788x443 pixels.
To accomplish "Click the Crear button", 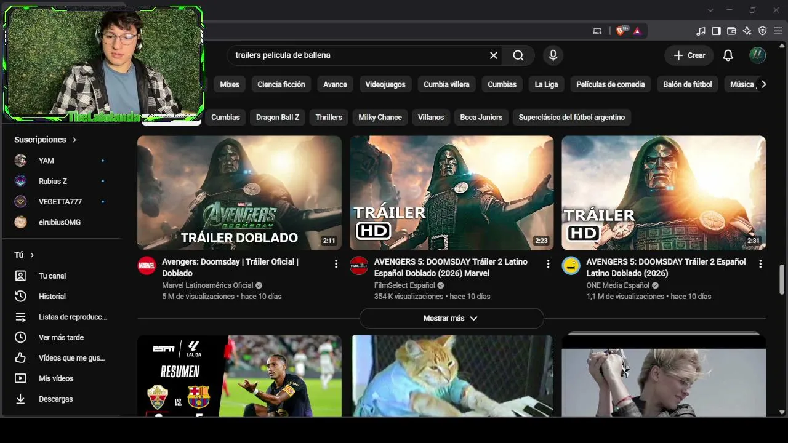I will [x=689, y=55].
